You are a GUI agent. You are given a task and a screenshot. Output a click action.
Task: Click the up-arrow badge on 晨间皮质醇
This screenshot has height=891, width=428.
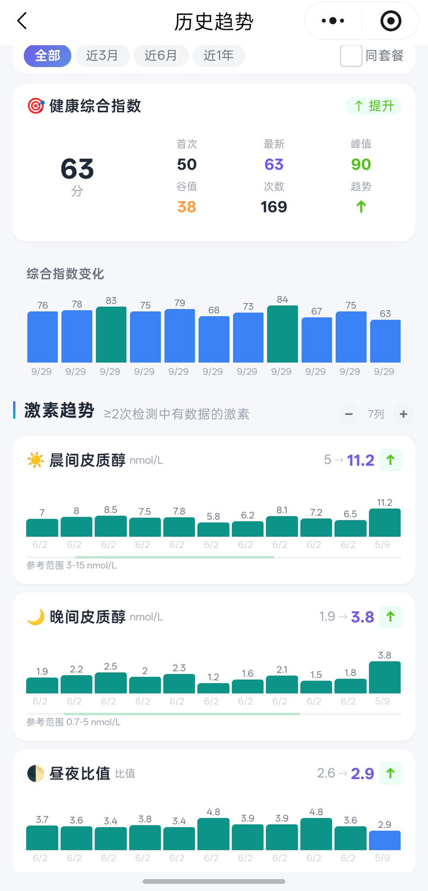391,460
